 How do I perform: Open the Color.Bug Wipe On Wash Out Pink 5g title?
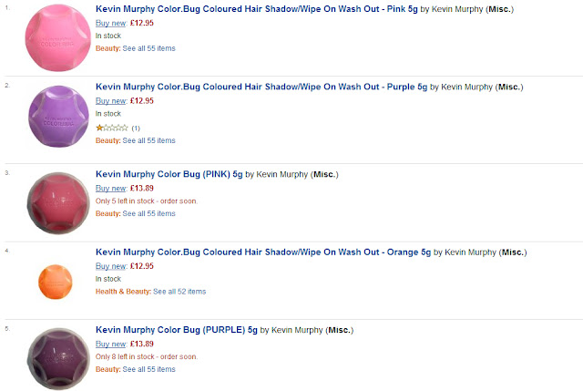[257, 9]
